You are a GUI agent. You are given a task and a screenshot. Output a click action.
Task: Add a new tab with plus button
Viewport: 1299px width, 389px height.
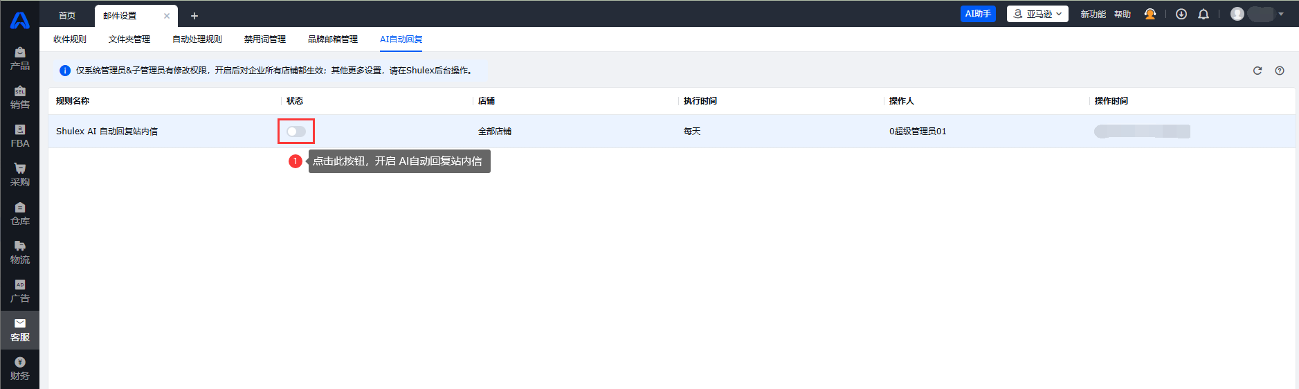tap(194, 16)
